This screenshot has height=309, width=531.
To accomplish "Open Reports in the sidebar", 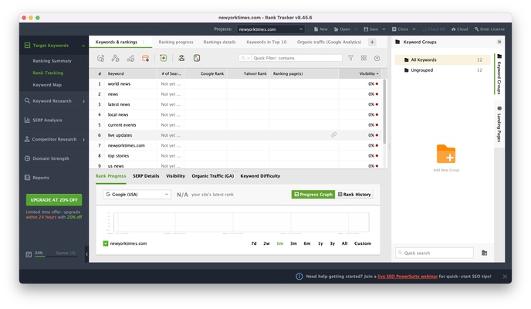I will (x=41, y=178).
